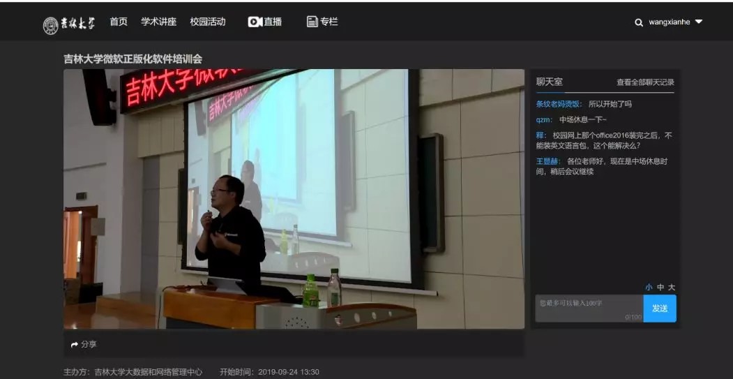The width and height of the screenshot is (733, 379).
Task: Set chat font size to 大
Action: [x=672, y=287]
